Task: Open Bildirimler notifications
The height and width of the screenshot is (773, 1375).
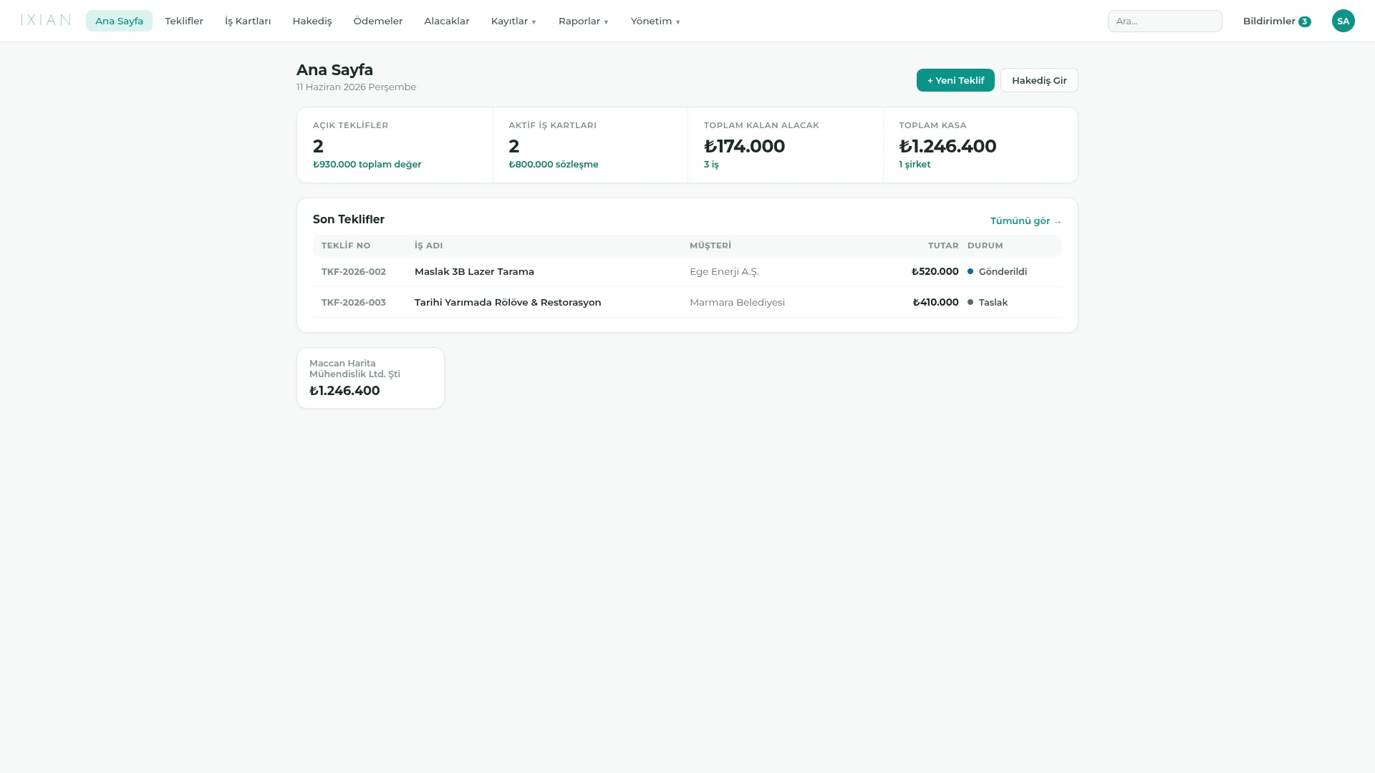Action: click(1276, 21)
